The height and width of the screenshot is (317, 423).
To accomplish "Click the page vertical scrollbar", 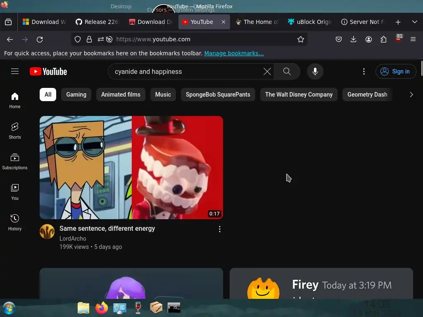I will tap(421, 69).
